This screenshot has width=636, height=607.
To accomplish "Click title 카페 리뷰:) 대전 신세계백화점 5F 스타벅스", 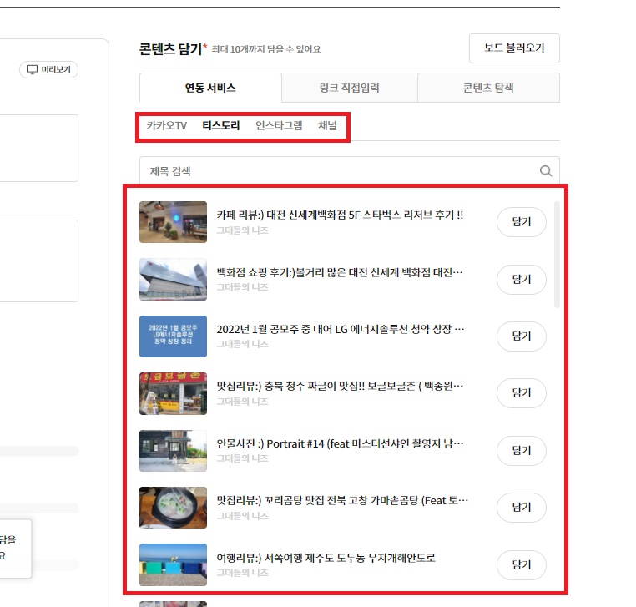I will (340, 215).
